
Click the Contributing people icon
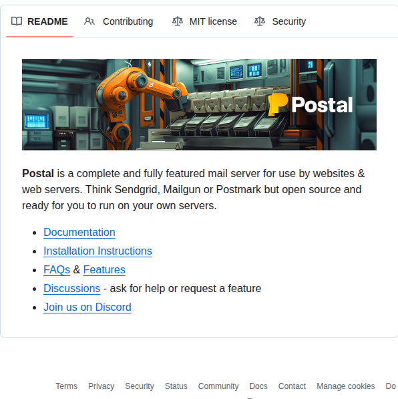(89, 21)
